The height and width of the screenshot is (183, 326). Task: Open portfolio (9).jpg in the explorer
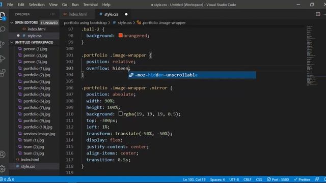click(34, 120)
